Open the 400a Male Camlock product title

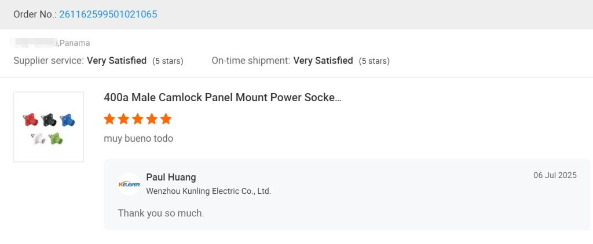[x=222, y=98]
